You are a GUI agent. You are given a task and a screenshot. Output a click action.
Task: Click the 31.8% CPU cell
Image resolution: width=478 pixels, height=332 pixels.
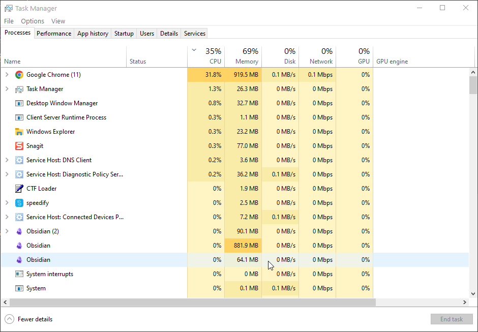206,75
